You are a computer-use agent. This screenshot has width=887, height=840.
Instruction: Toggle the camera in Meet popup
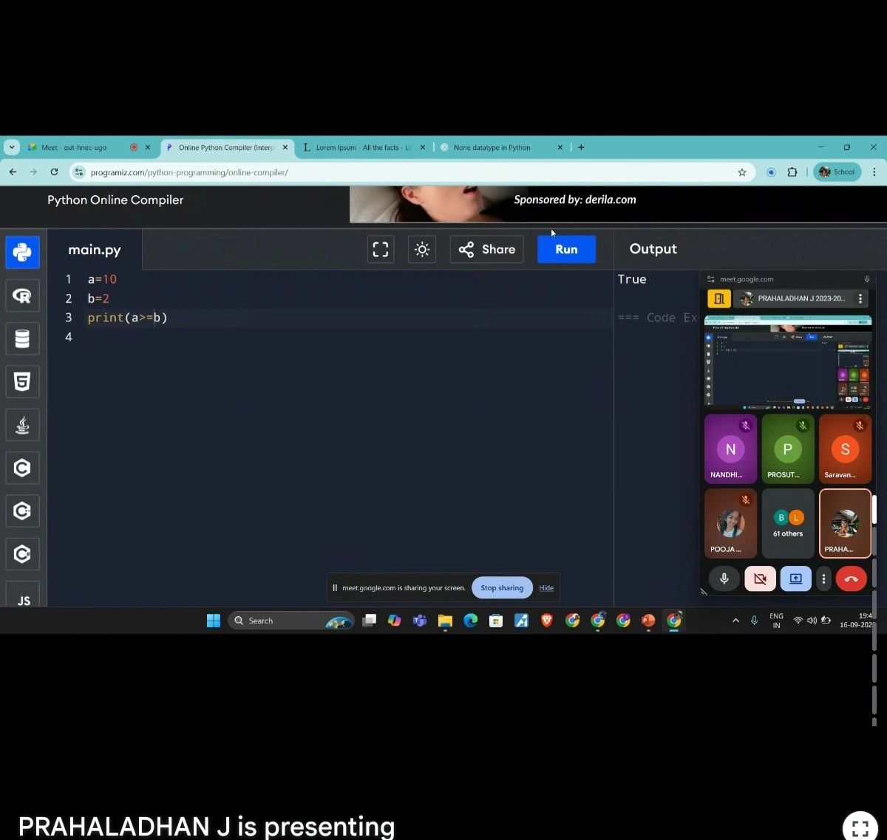760,579
